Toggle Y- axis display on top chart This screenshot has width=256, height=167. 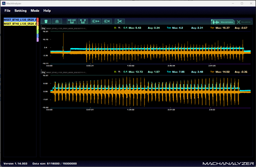tap(120, 28)
